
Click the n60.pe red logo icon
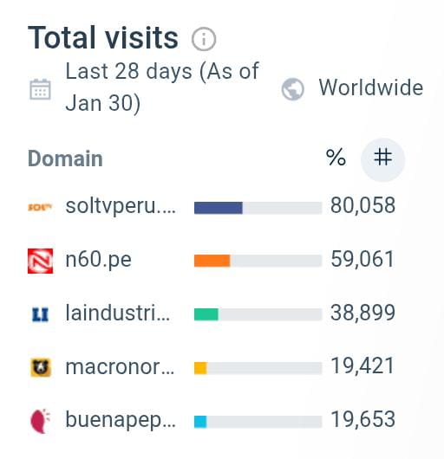(x=41, y=261)
